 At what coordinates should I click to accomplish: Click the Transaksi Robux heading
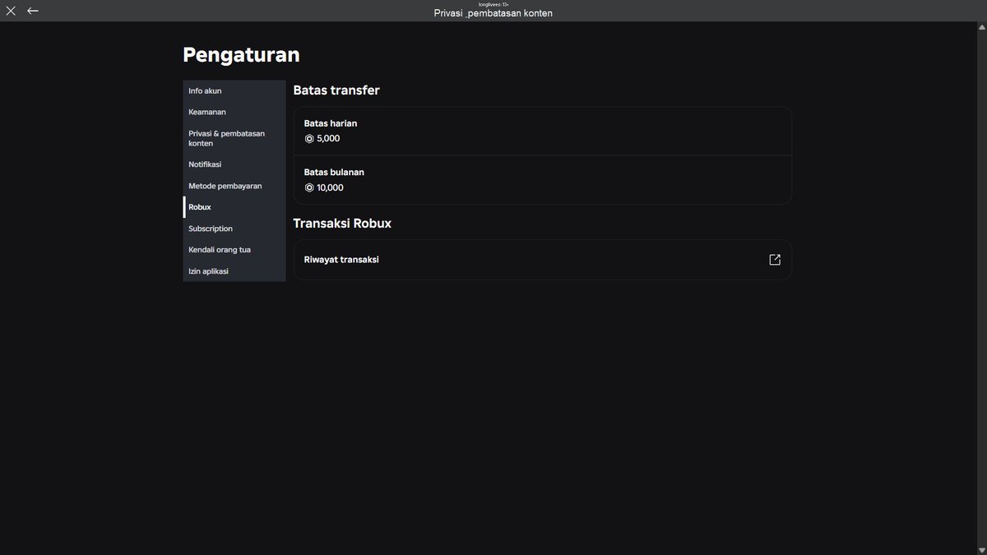tap(342, 224)
